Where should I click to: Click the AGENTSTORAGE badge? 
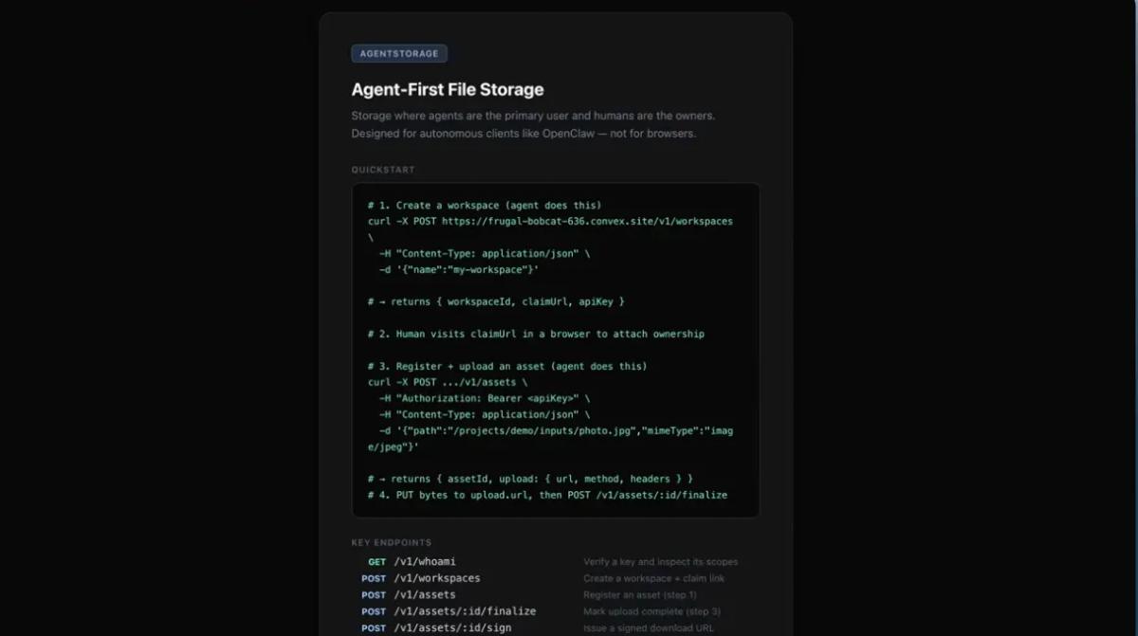398,53
